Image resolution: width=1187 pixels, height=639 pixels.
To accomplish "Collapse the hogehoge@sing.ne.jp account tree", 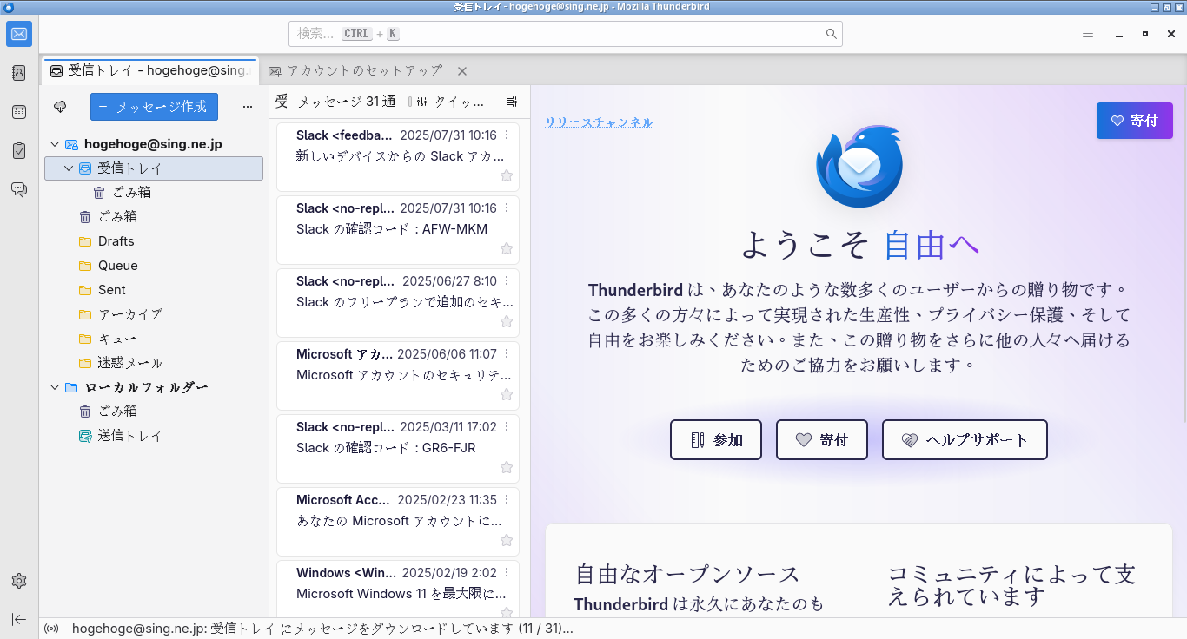I will [55, 144].
